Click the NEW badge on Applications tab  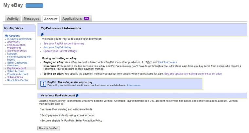(x=86, y=18)
